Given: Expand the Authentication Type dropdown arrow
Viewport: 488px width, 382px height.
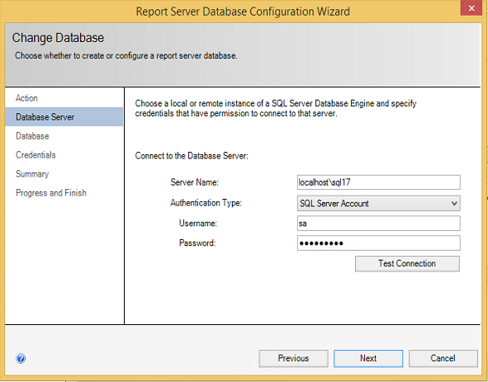Looking at the screenshot, I should point(454,204).
